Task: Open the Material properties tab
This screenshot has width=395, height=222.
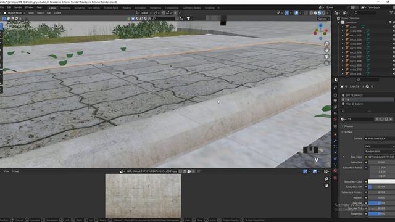Action: (x=335, y=171)
